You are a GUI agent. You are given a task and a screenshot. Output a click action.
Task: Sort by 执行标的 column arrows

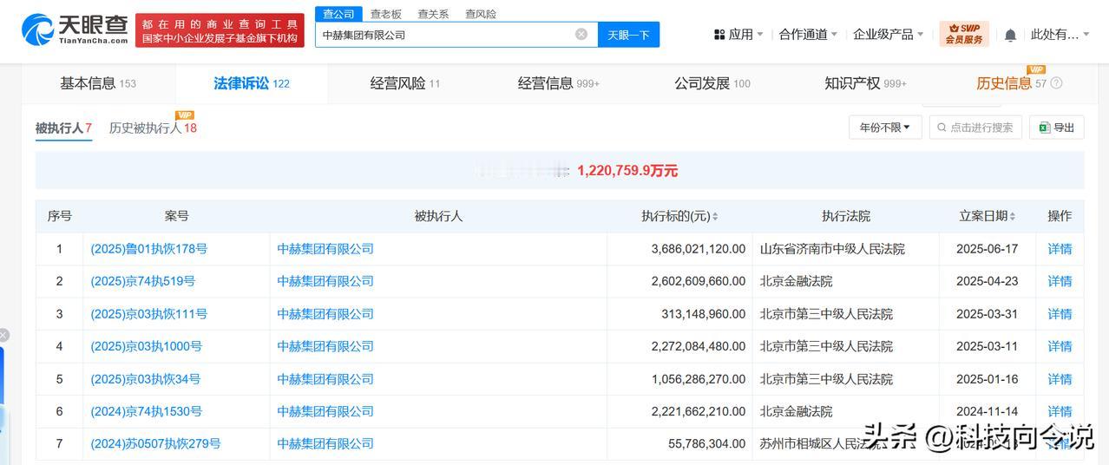[x=715, y=216]
